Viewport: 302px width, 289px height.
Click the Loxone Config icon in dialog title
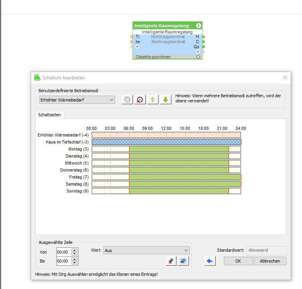coord(37,77)
